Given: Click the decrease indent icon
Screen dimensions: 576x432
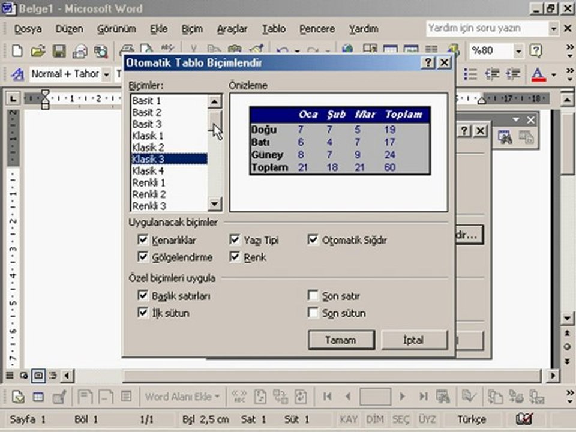Looking at the screenshot, I should [492, 74].
